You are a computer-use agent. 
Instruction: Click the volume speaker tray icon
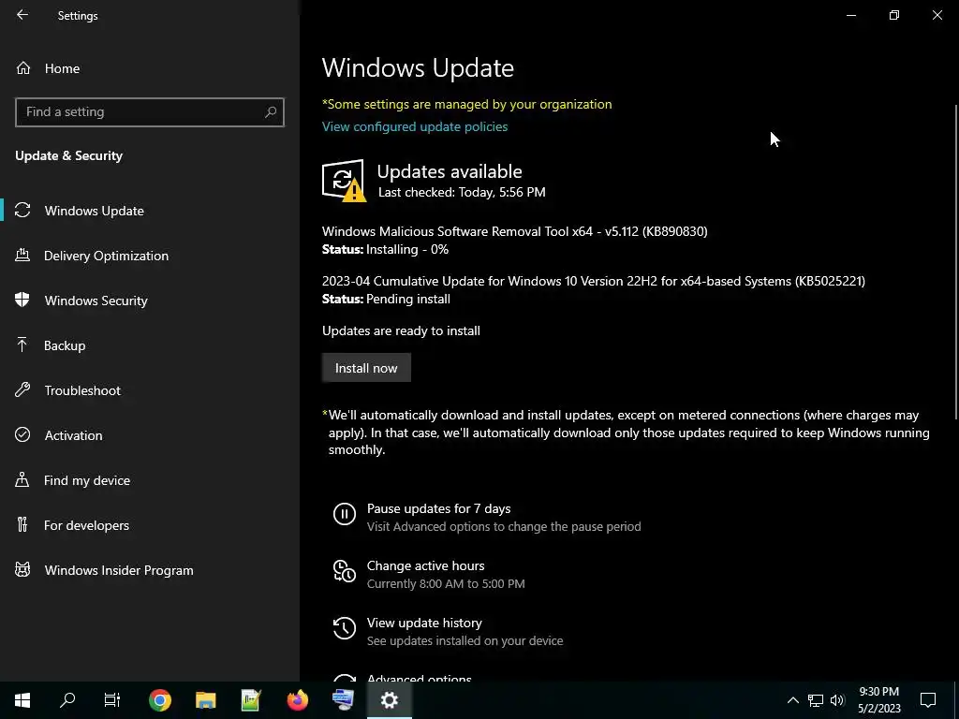[x=837, y=700]
